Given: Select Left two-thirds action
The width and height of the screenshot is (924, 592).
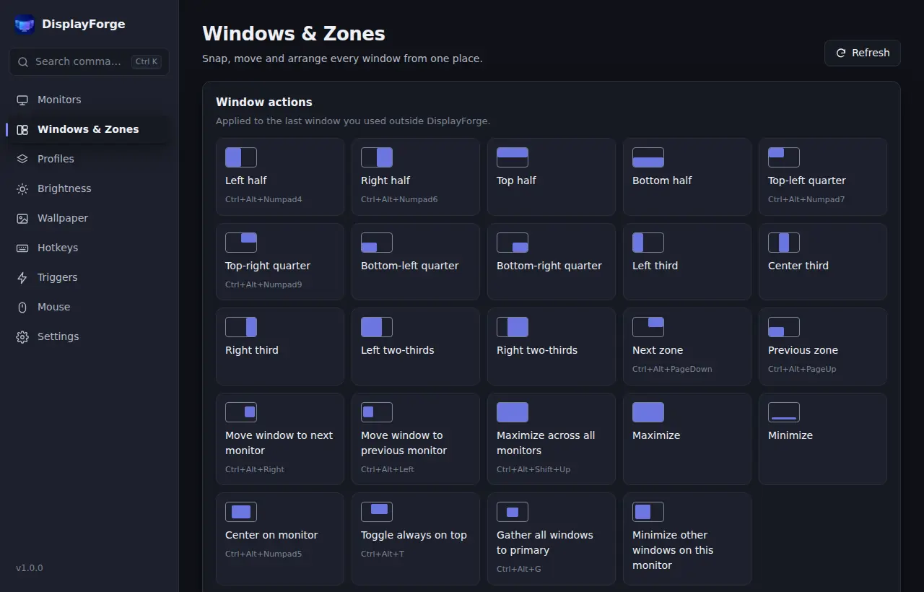Looking at the screenshot, I should 416,347.
